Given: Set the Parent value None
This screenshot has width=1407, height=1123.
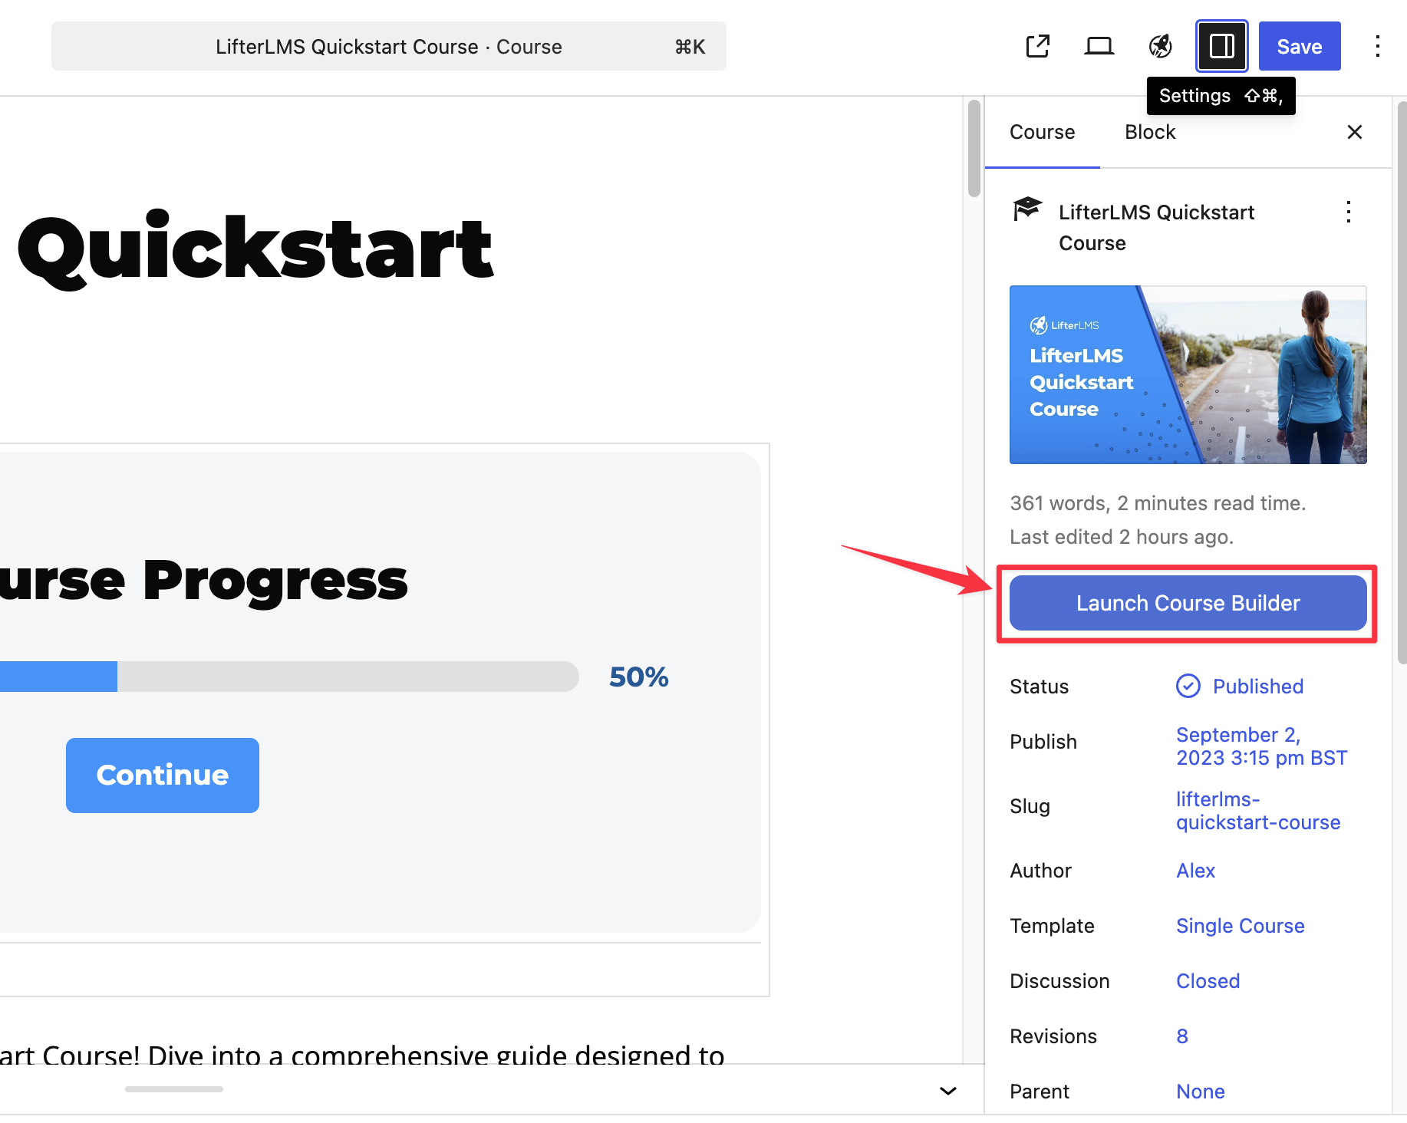Looking at the screenshot, I should tap(1200, 1092).
